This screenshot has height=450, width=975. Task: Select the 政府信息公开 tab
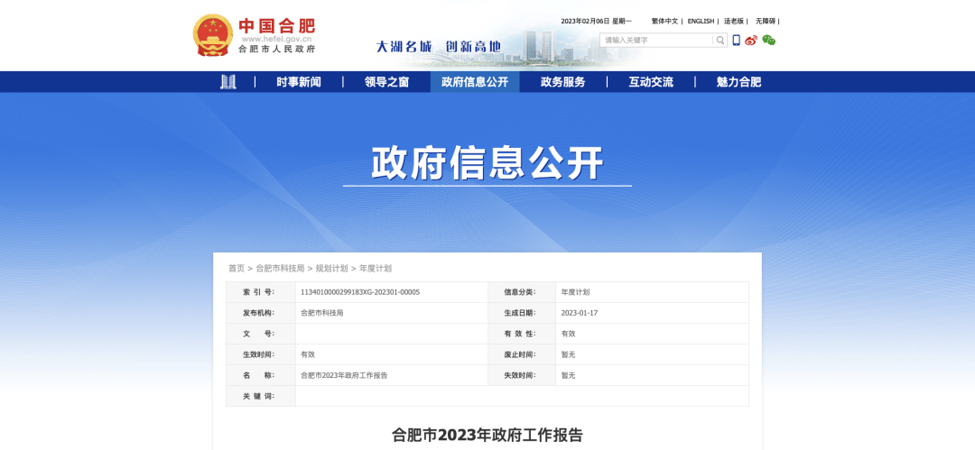475,82
